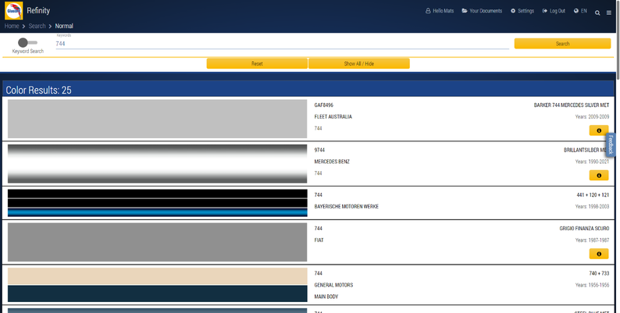Toggle the Keyword Search switch
This screenshot has width=620, height=313.
(x=27, y=42)
